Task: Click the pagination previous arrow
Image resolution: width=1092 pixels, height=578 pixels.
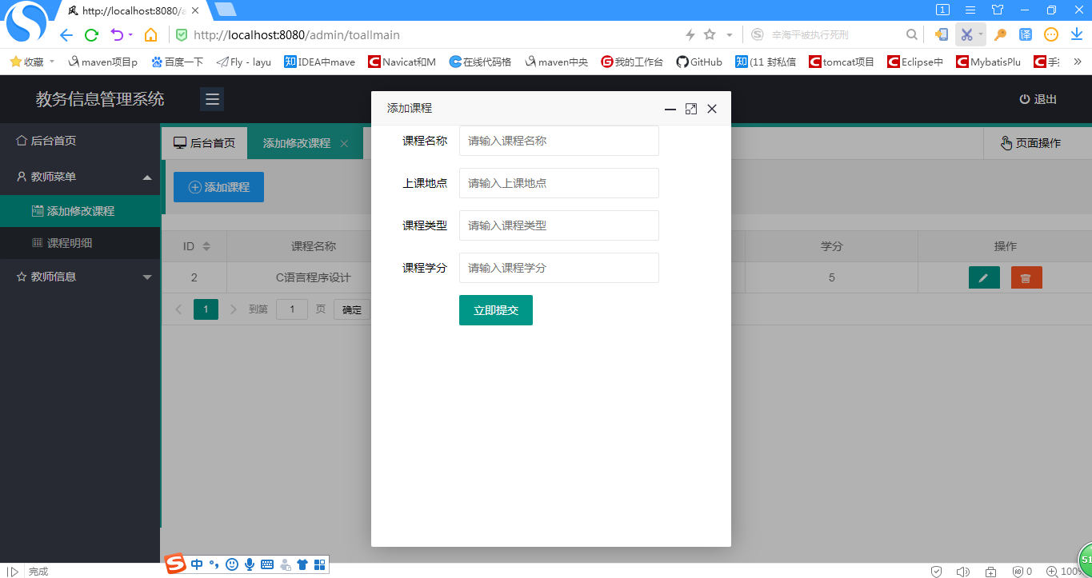Action: (x=178, y=309)
